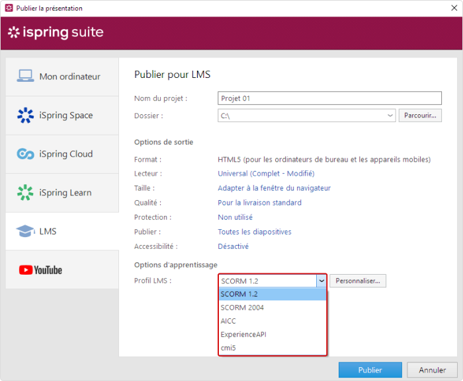Open Pour la livraison standard quality link

pyautogui.click(x=259, y=203)
